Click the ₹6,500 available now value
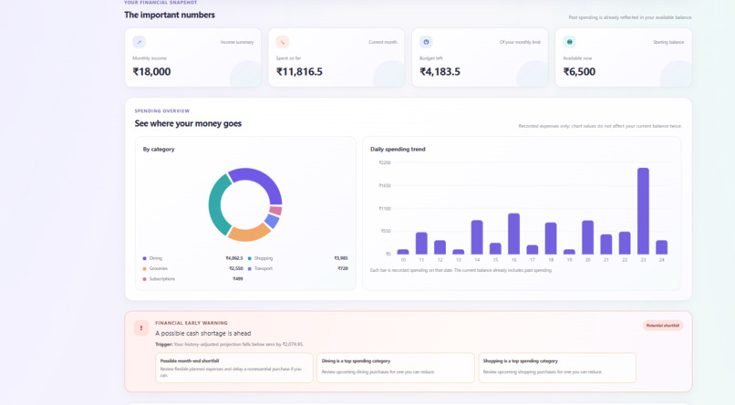The width and height of the screenshot is (735, 405). 579,72
